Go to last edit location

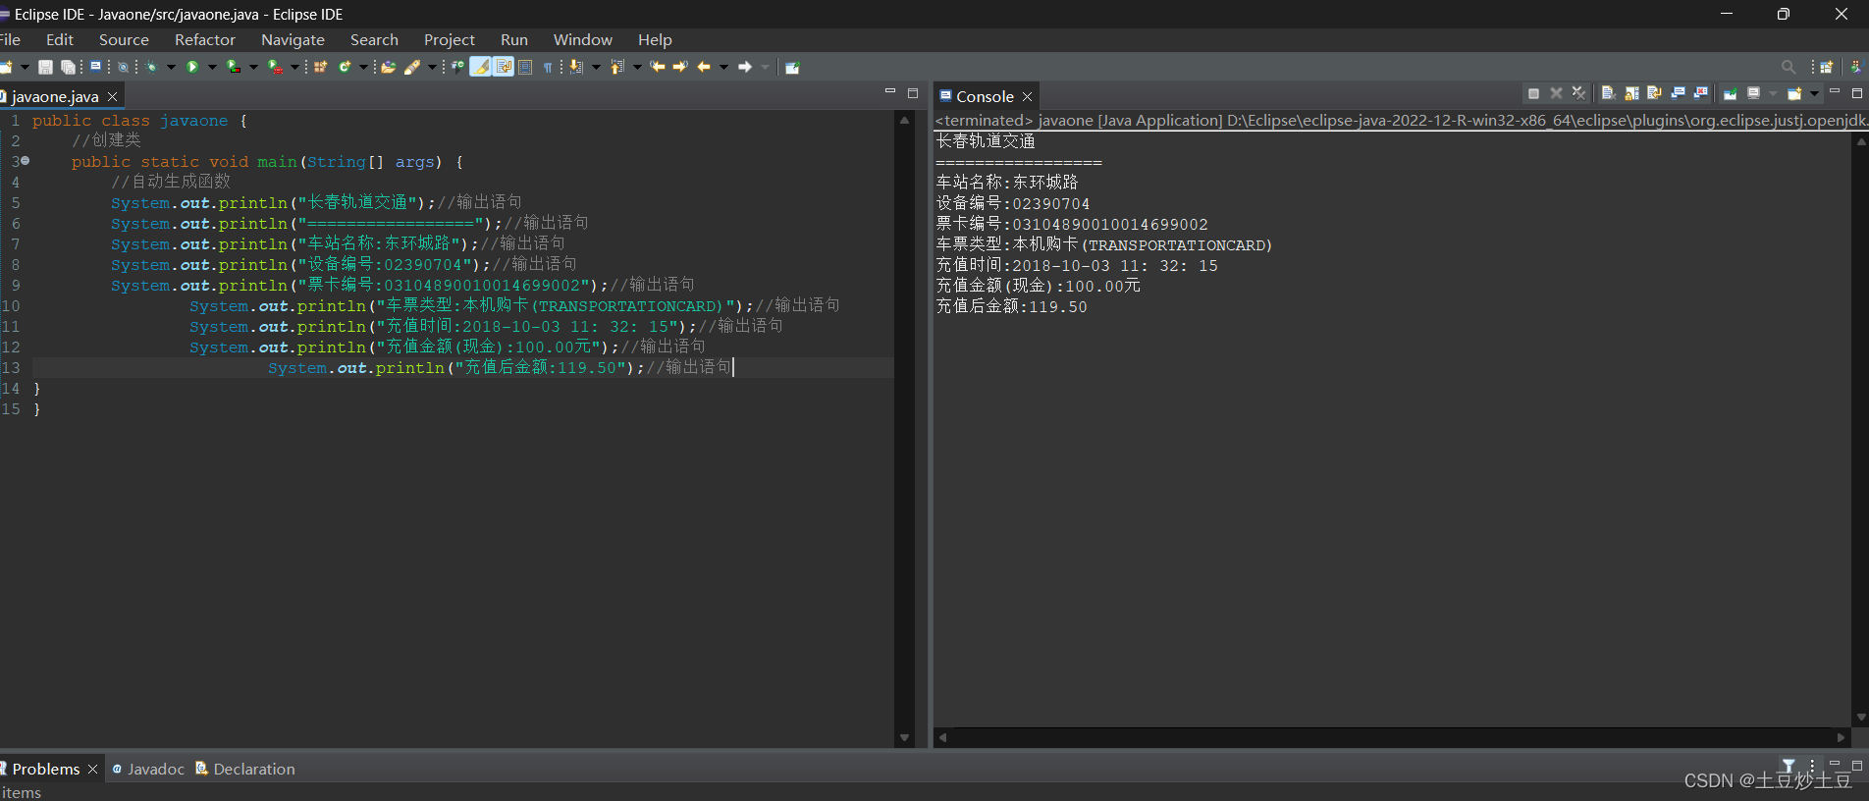tap(657, 67)
